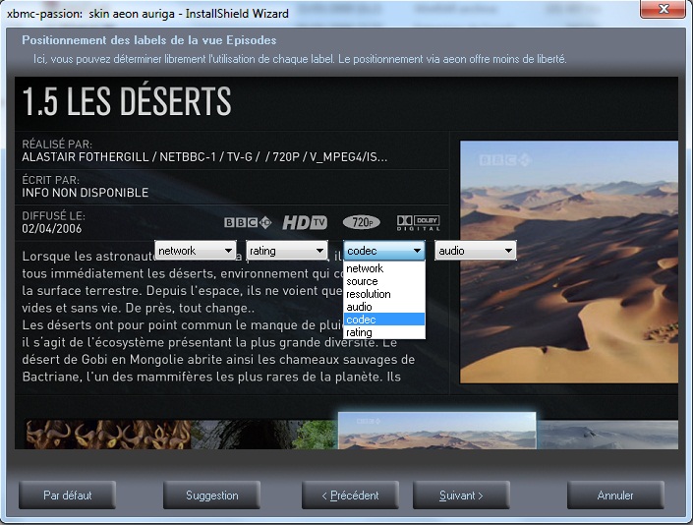The height and width of the screenshot is (525, 693).
Task: Pick 'rating' option in the list
Action: pos(383,332)
